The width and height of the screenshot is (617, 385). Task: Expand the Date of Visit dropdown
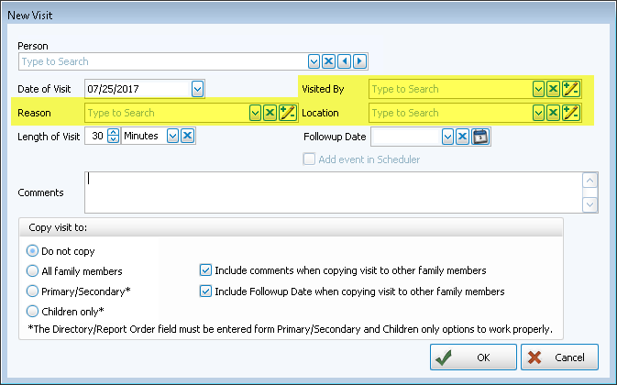(x=197, y=89)
